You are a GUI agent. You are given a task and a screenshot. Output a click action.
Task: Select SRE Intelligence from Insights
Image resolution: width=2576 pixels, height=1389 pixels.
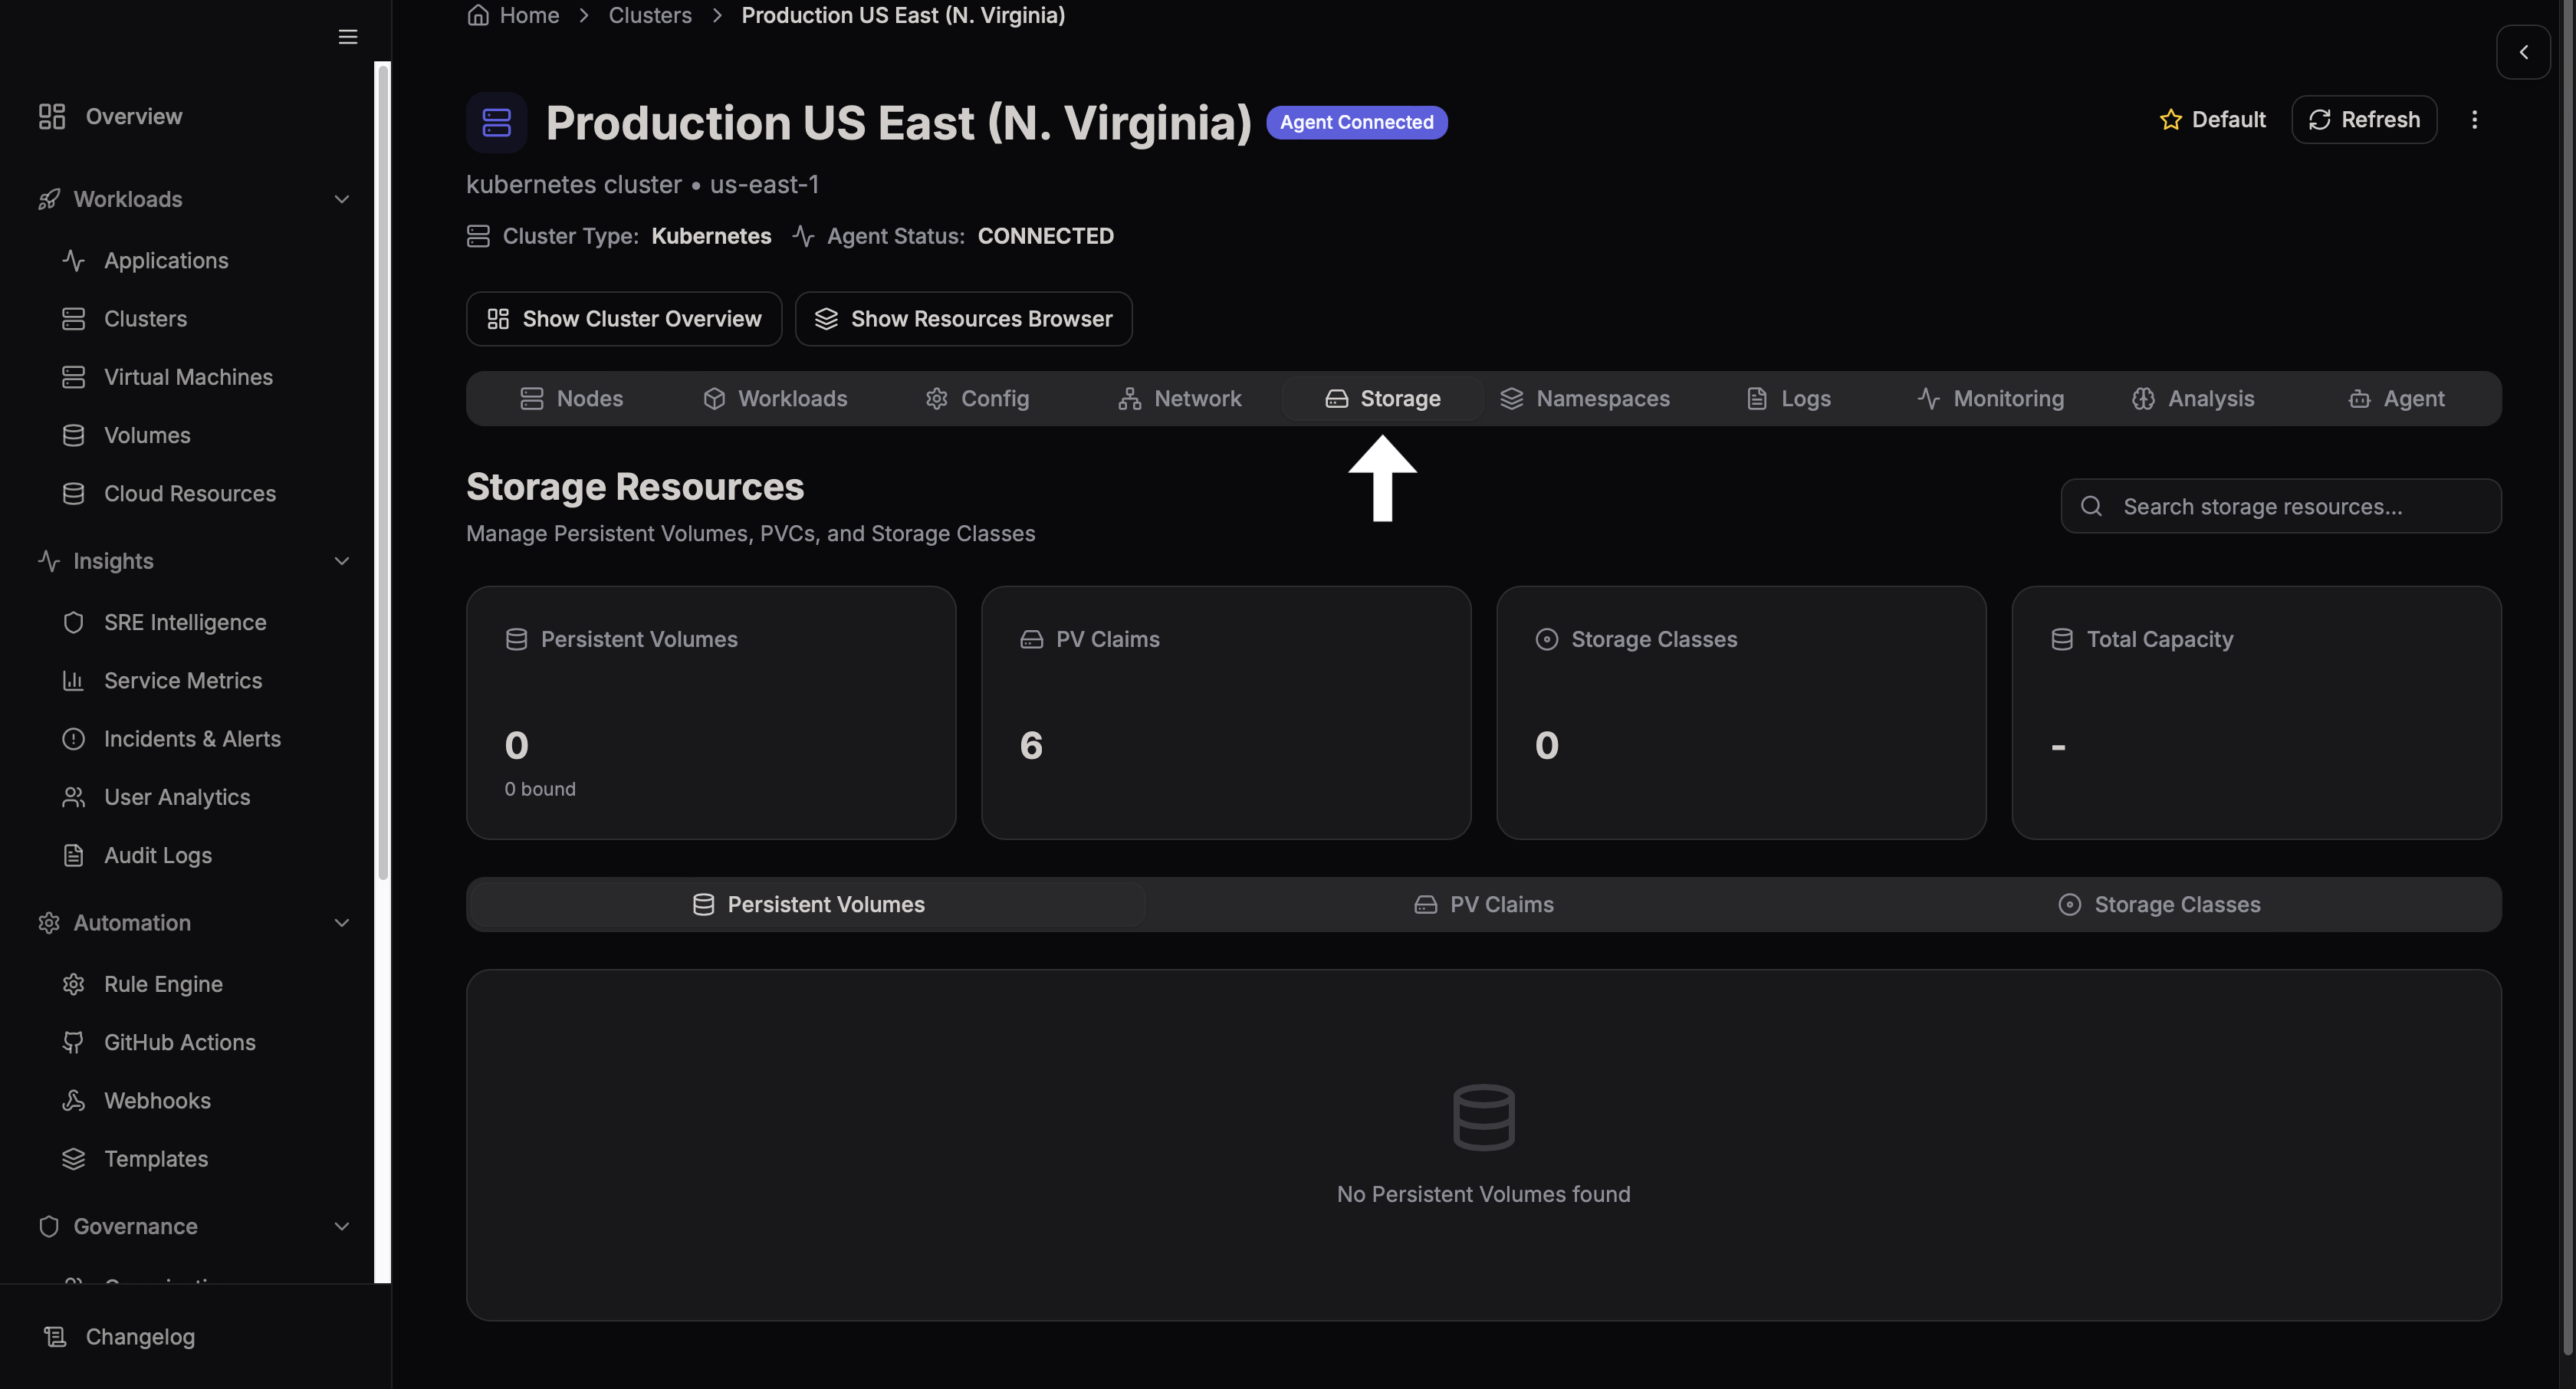(184, 621)
